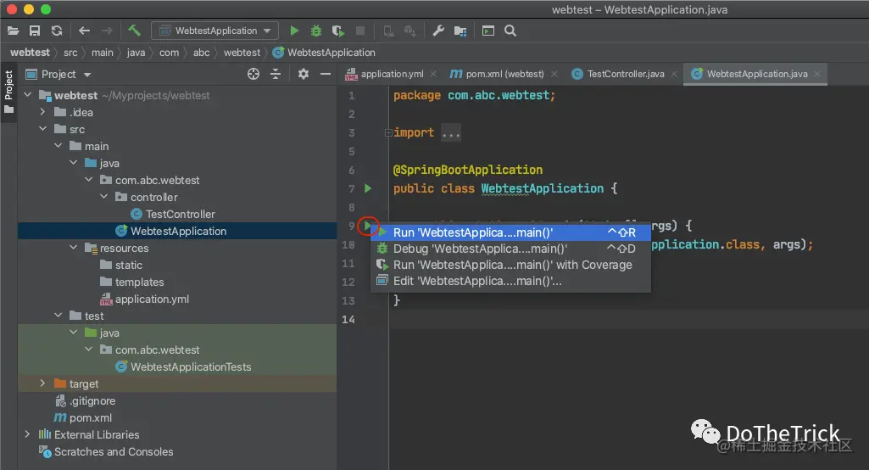Toggle the Project vertical side tab
Image resolution: width=869 pixels, height=470 pixels.
8,92
